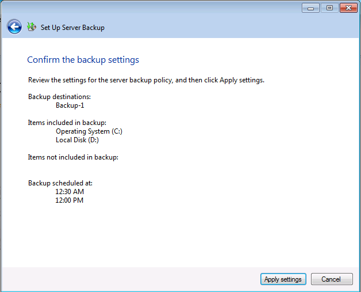Select the Backup-1 destination entry
Viewport: 361px width, 292px height.
(70, 105)
